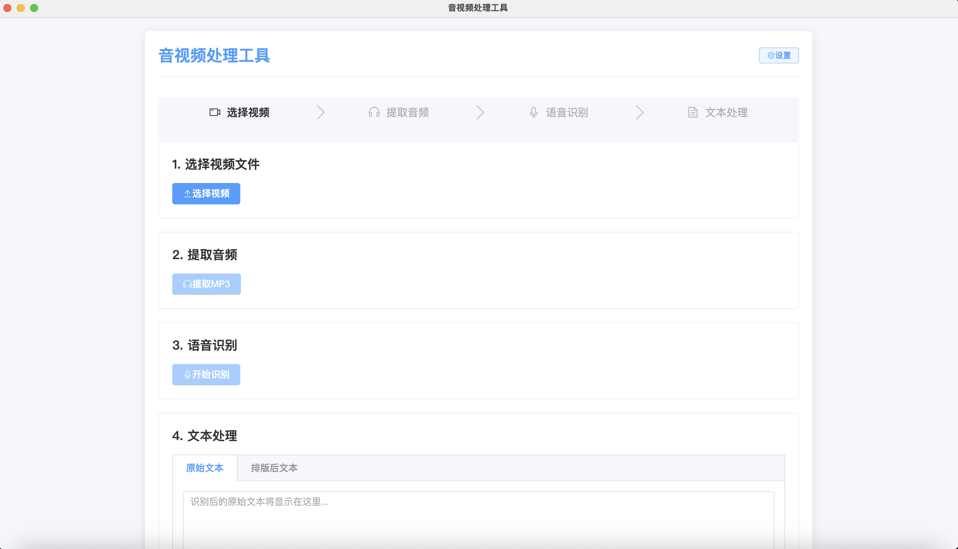Click the 语音识别 step label

pos(567,112)
